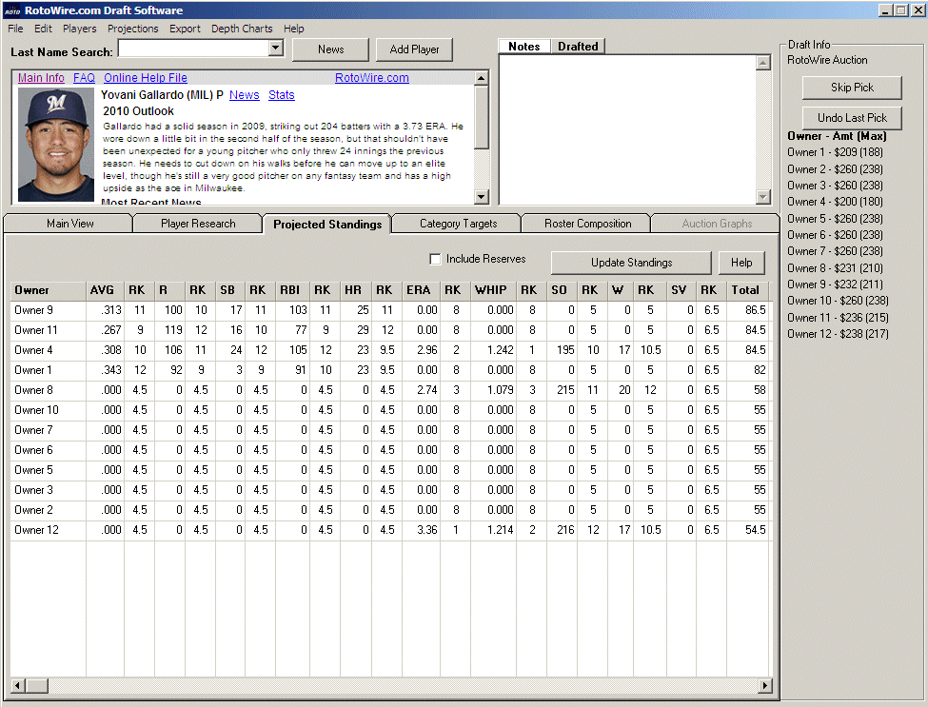Click the standings table scroll left arrow

18,686
